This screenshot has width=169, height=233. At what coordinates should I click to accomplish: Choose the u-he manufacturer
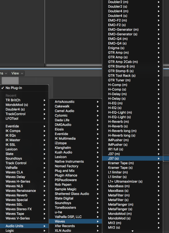point(75,212)
